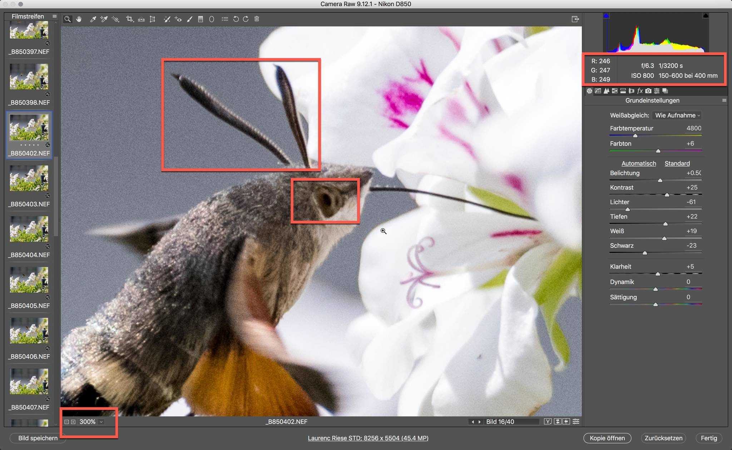Open the Camera Calibration tab
This screenshot has height=450, width=732.
pyautogui.click(x=648, y=91)
